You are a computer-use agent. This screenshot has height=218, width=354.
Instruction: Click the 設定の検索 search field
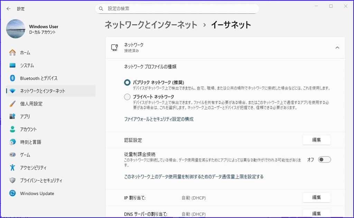177,8
